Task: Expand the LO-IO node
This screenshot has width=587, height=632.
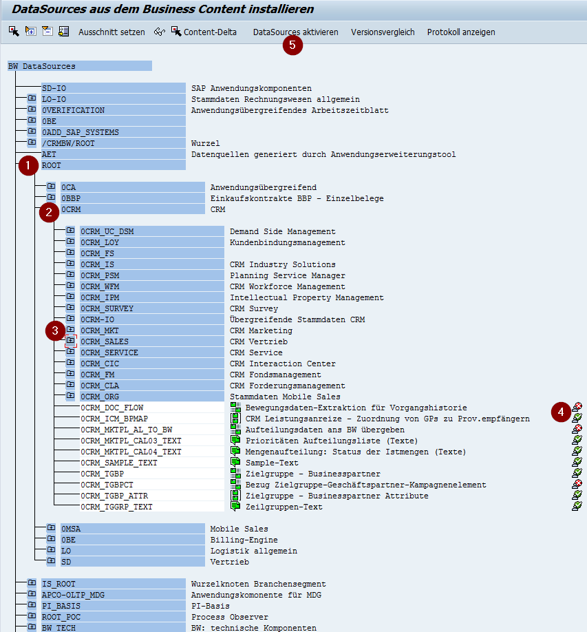Action: coord(32,98)
